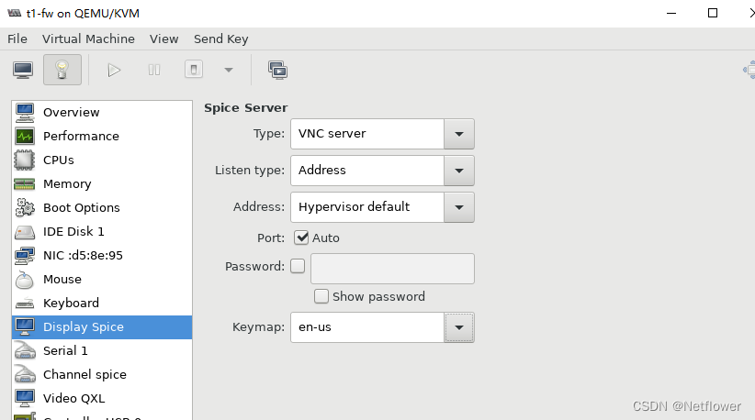Open the Address dropdown arrow
The image size is (755, 420).
tap(459, 207)
